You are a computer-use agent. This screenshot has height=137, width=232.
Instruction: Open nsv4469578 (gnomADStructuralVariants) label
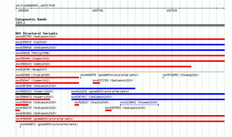click(109, 75)
